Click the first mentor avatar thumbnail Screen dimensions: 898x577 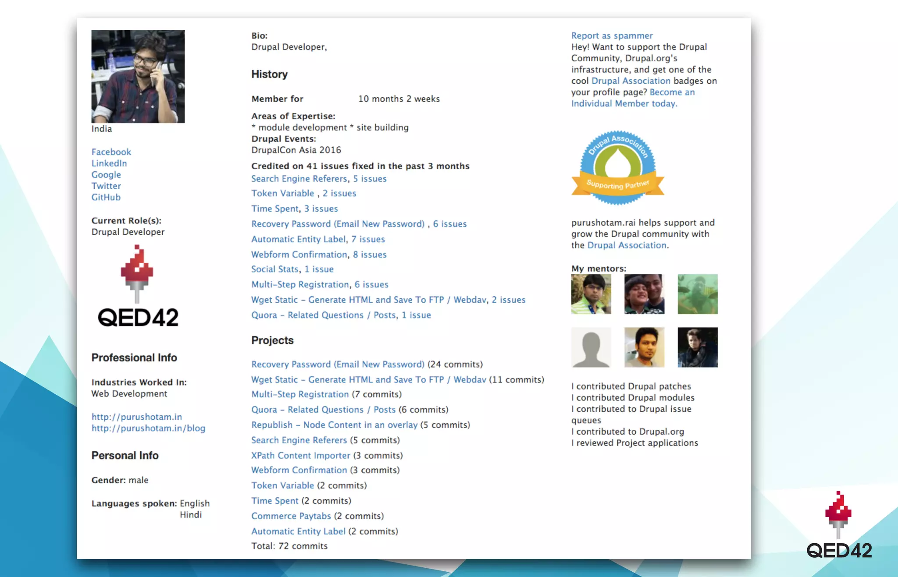(x=591, y=294)
